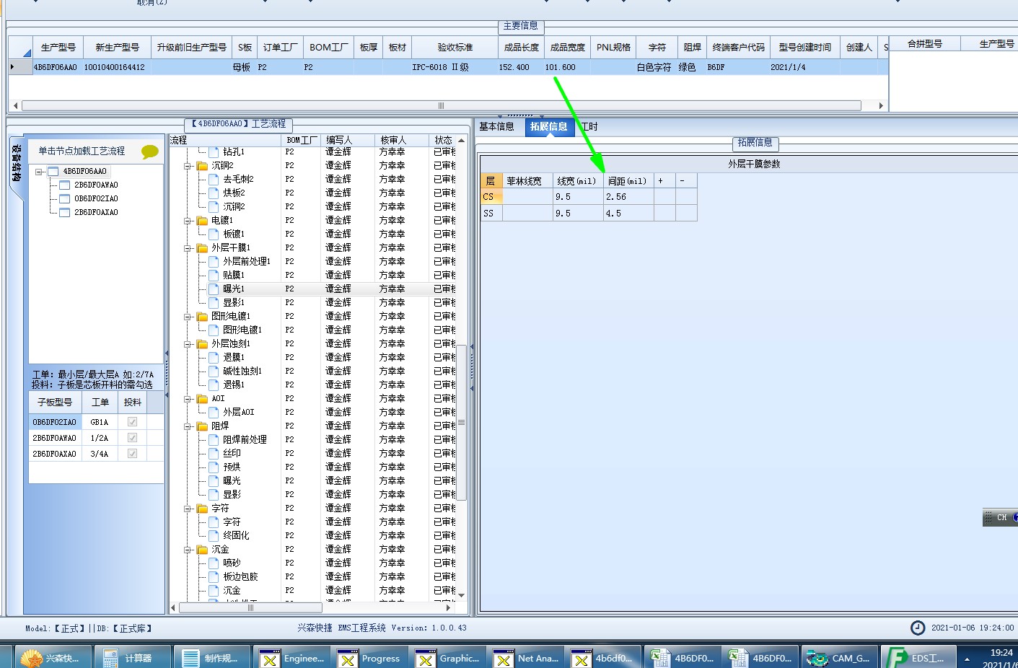Click the process tree vertical scrollbar
The height and width of the screenshot is (668, 1018).
pos(462,423)
